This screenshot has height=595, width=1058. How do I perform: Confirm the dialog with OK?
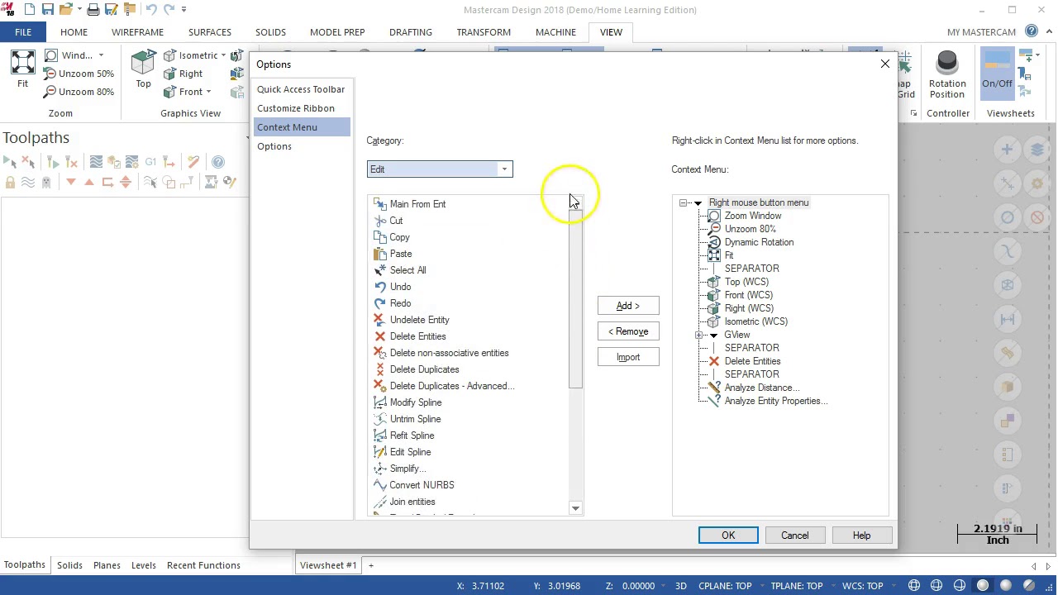point(728,535)
